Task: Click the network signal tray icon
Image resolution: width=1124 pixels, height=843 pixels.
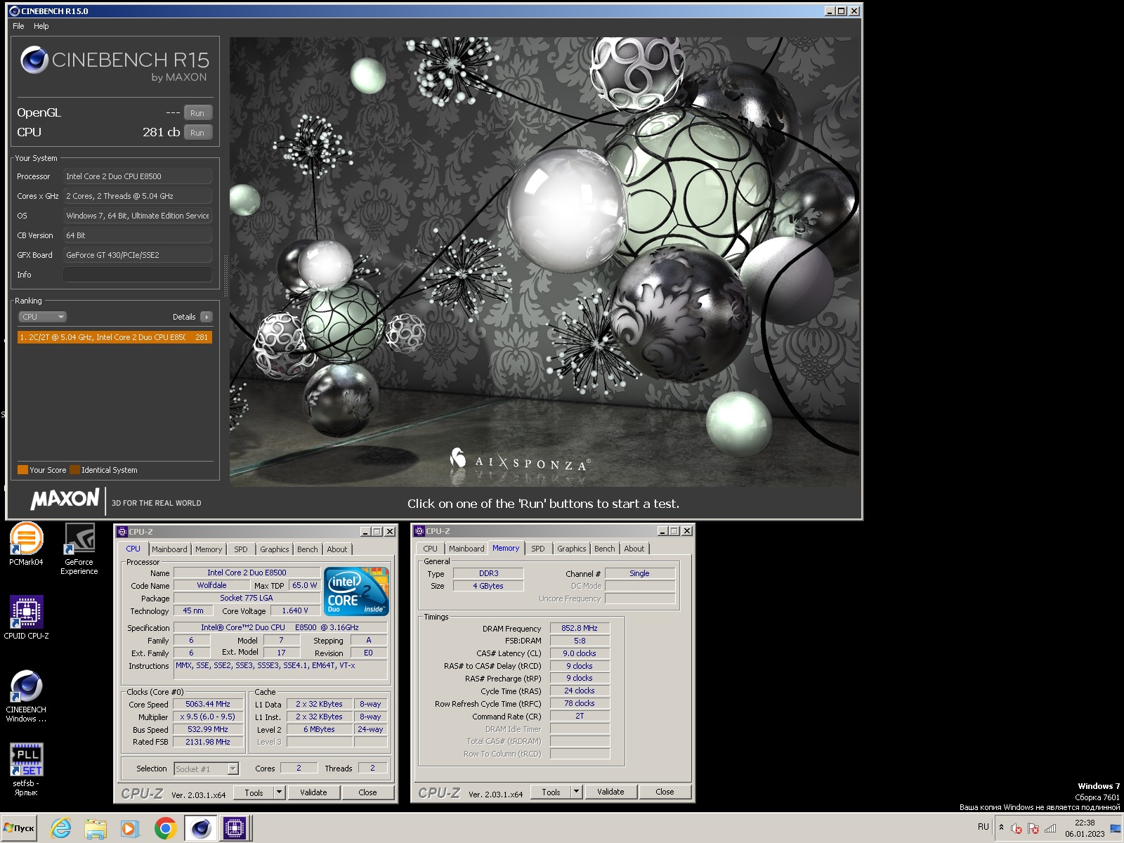Action: [1050, 829]
